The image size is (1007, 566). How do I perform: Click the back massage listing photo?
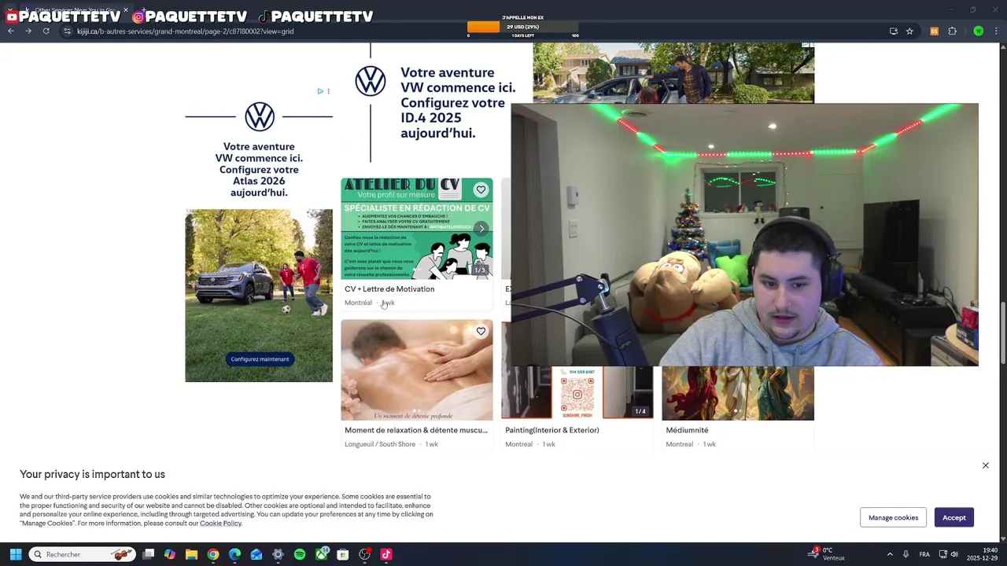pyautogui.click(x=416, y=369)
